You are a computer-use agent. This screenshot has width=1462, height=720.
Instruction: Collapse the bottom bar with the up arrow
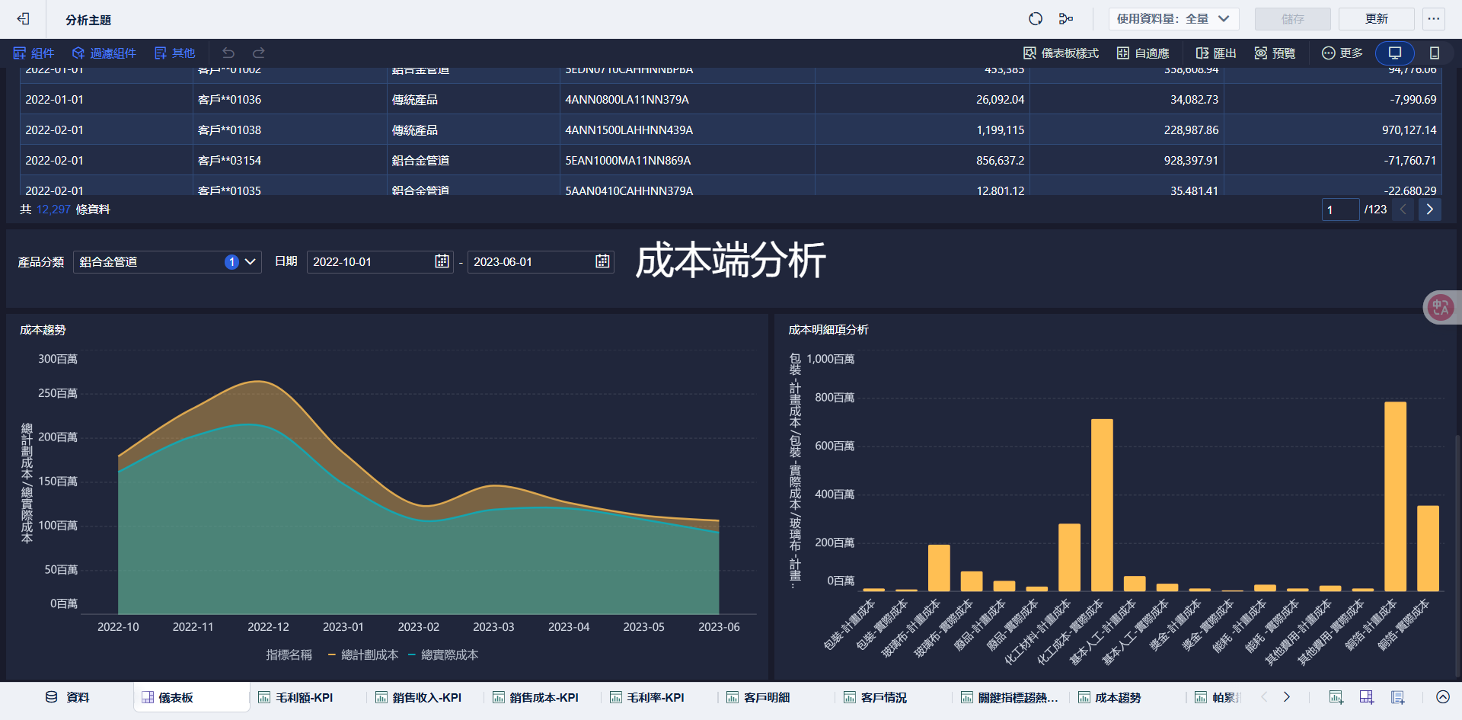[x=1442, y=697]
